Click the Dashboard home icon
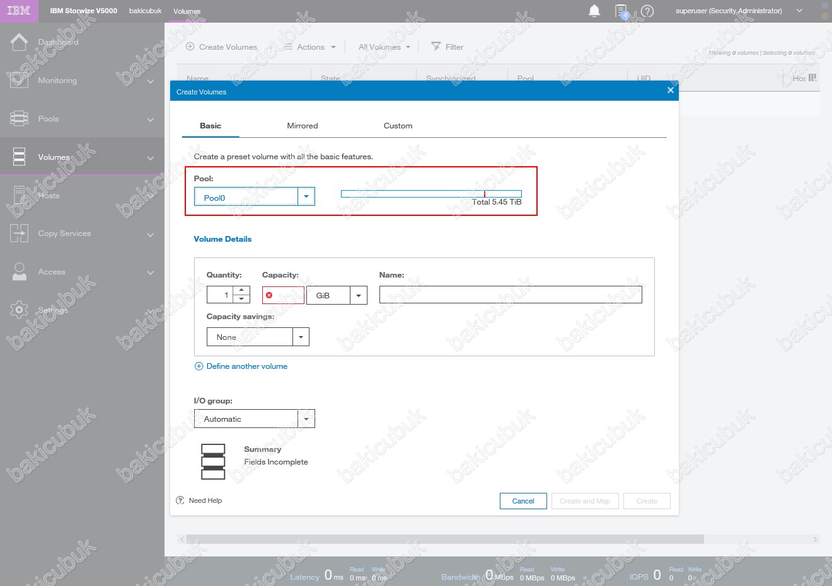 (x=19, y=42)
